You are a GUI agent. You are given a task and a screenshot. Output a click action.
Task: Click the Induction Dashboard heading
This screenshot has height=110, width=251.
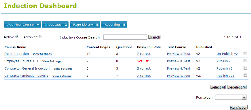[40, 6]
